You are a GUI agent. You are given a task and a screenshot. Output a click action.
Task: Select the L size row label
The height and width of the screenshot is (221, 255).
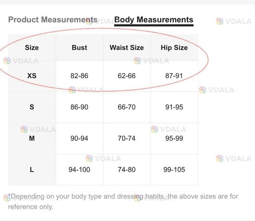click(x=32, y=170)
